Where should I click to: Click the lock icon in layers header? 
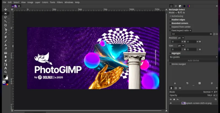click(174, 99)
